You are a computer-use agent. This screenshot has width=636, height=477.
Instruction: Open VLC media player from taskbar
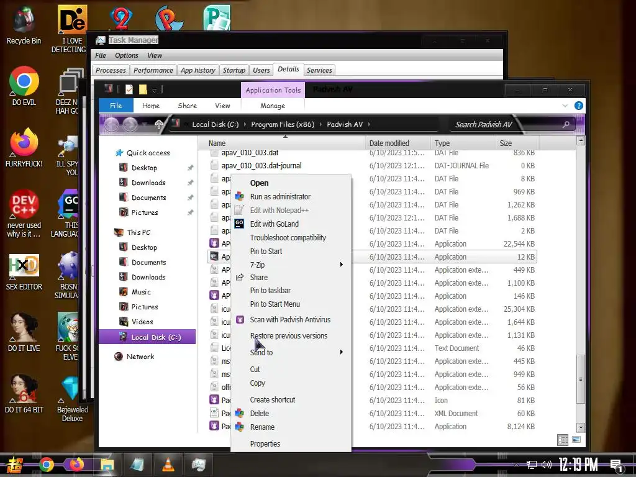pyautogui.click(x=168, y=465)
